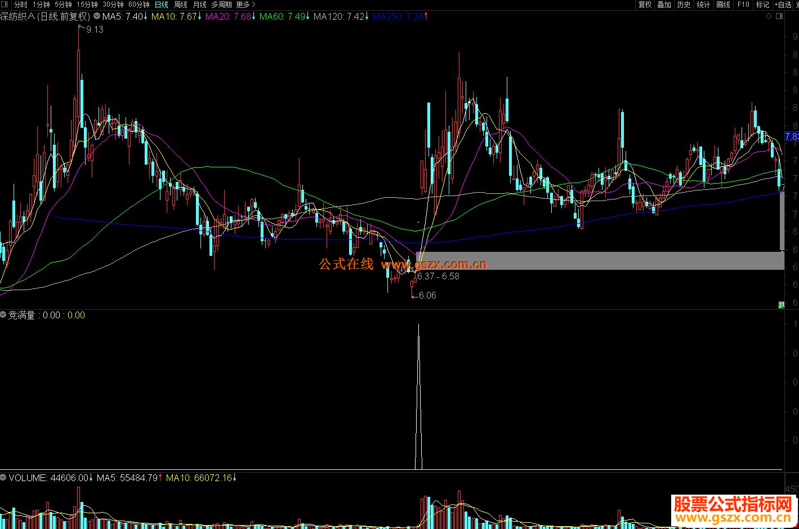Expand 更多 periods chevron
The height and width of the screenshot is (529, 799).
tap(253, 5)
